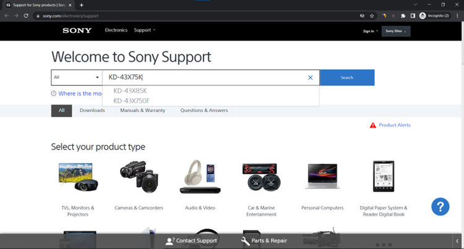Click Parts & Repair in bottom bar

tap(264, 241)
